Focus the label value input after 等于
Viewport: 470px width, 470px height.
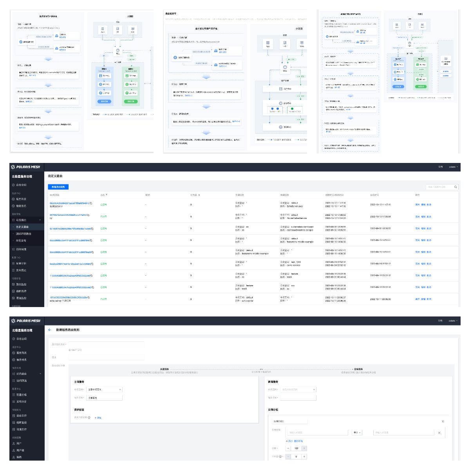click(404, 433)
